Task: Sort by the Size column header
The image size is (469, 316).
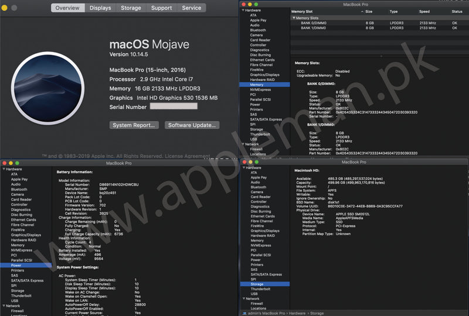Action: pyautogui.click(x=369, y=12)
